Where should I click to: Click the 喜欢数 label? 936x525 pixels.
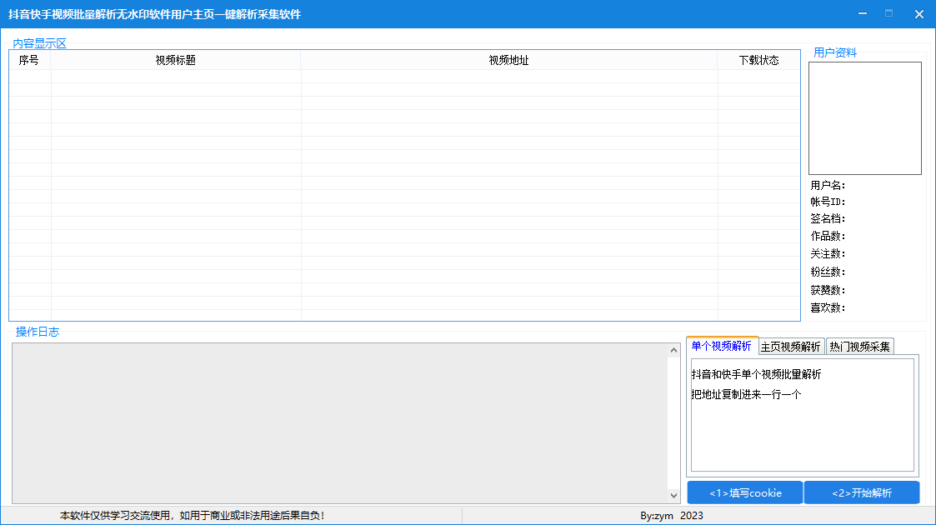828,307
